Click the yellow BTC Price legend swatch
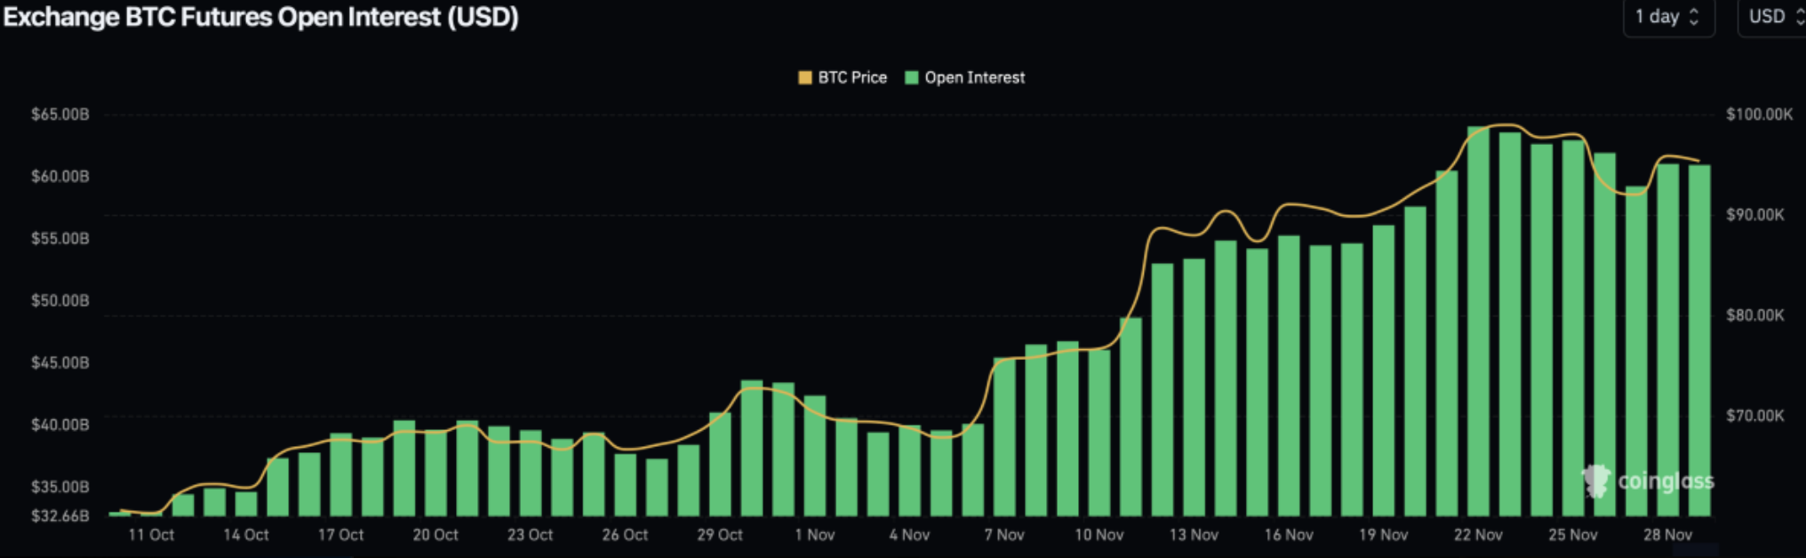 pyautogui.click(x=805, y=78)
